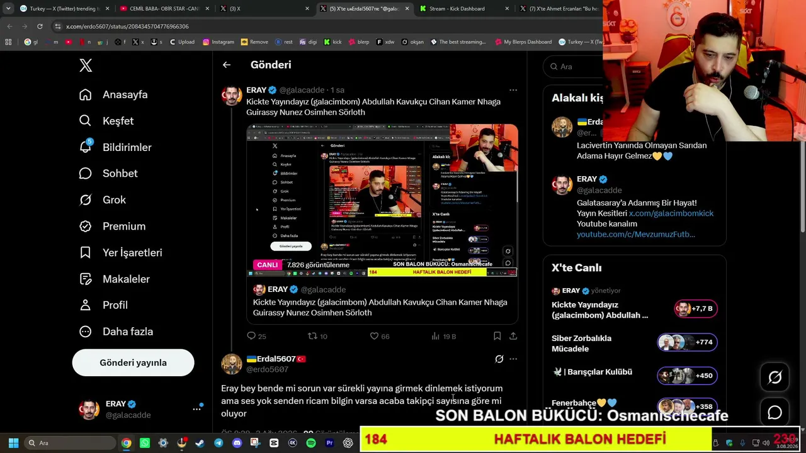Open ChatGPT from the taskbar
The image size is (806, 453).
coord(348,443)
